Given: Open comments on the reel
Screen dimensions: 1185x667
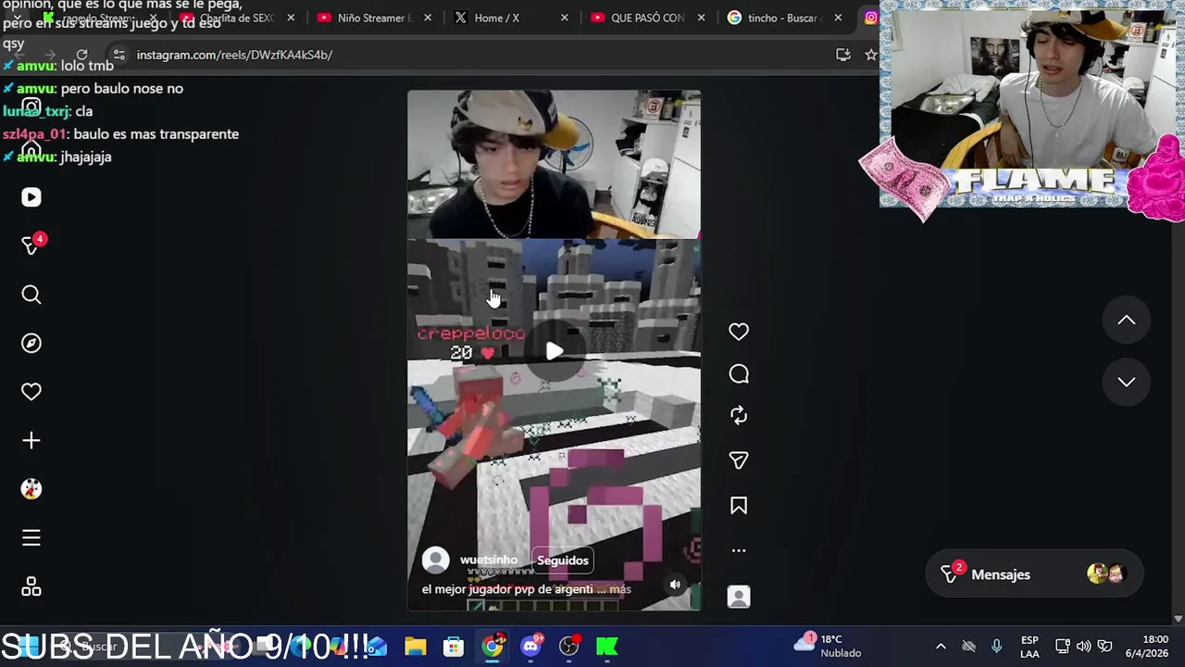Looking at the screenshot, I should coord(739,373).
